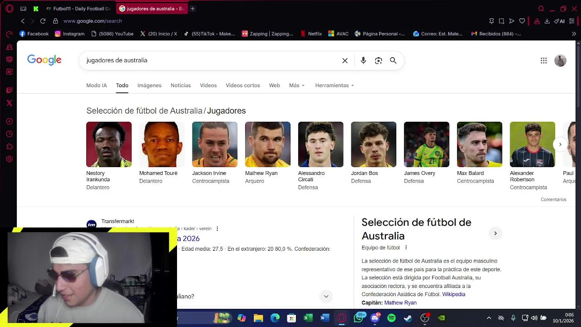Open History clock icon in sidebar
The width and height of the screenshot is (581, 327).
pos(9,134)
